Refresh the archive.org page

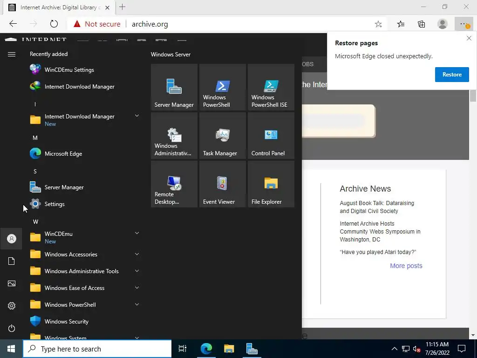click(x=54, y=24)
